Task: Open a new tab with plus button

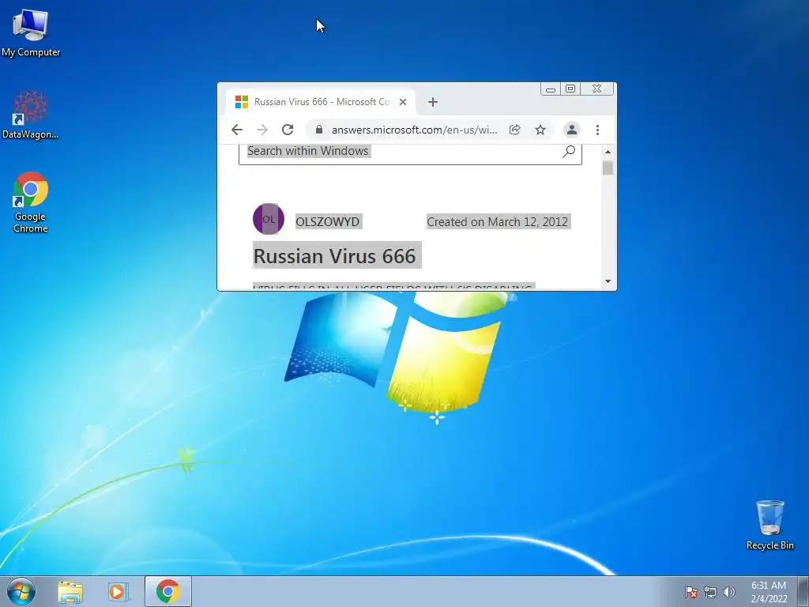Action: tap(433, 102)
